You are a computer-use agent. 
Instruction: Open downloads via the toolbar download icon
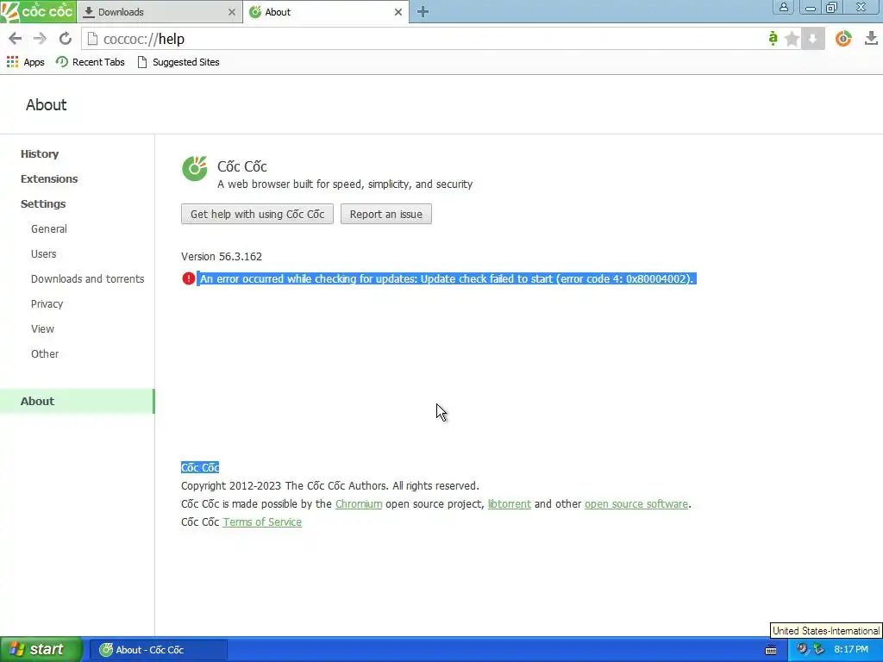point(871,38)
